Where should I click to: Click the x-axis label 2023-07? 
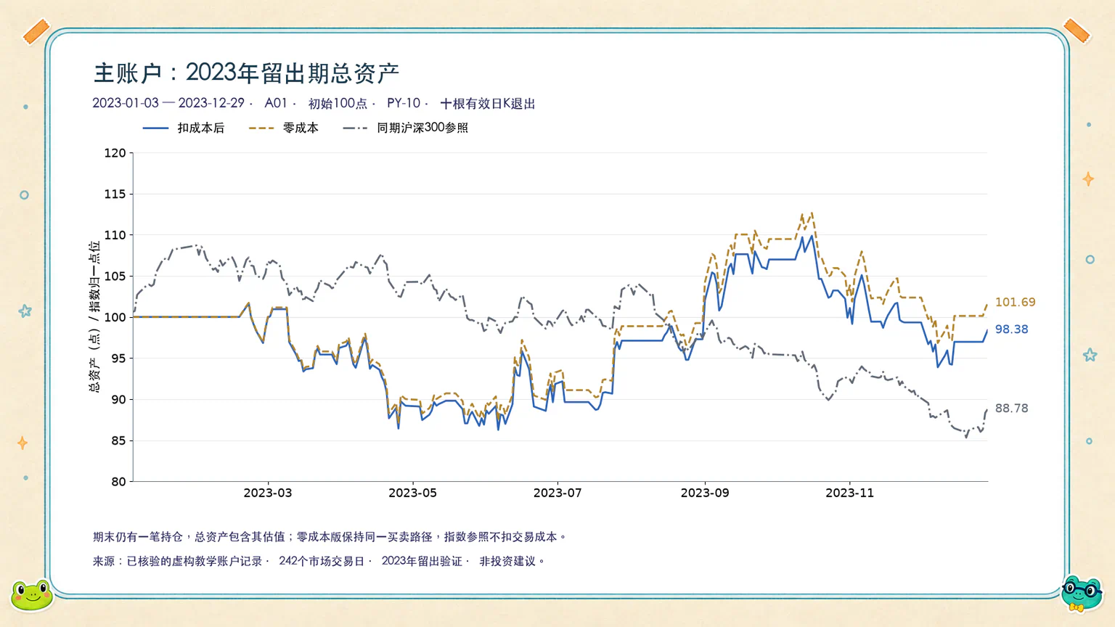557,493
